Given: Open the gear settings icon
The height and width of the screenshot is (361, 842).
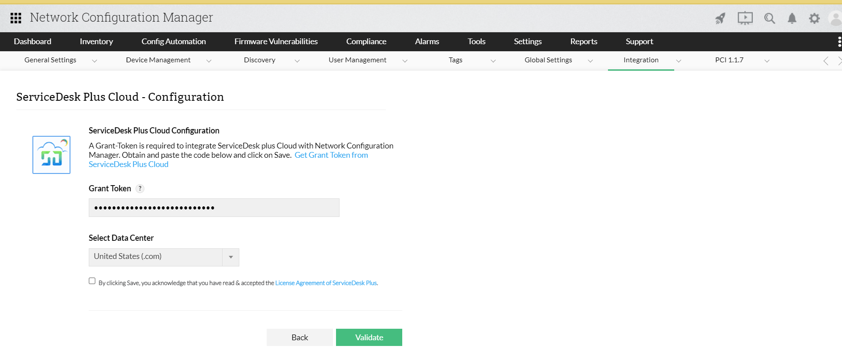Looking at the screenshot, I should pyautogui.click(x=814, y=18).
